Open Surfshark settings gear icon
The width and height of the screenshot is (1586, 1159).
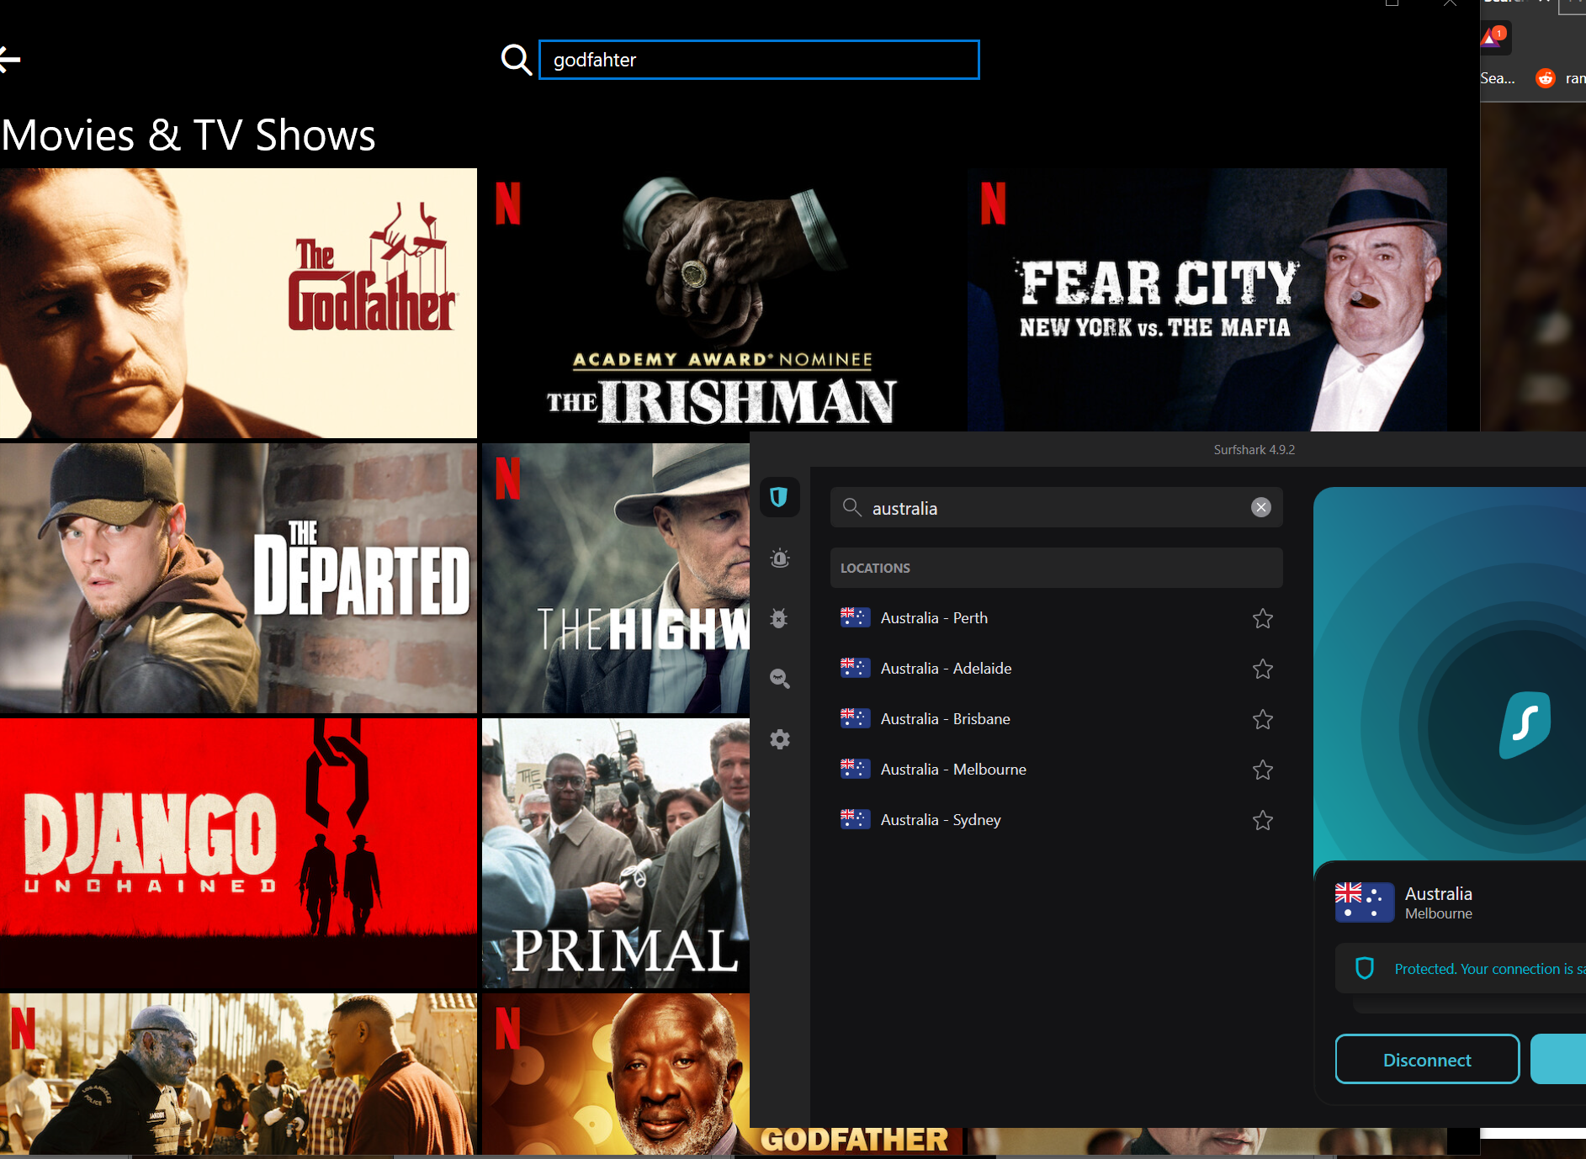point(780,739)
